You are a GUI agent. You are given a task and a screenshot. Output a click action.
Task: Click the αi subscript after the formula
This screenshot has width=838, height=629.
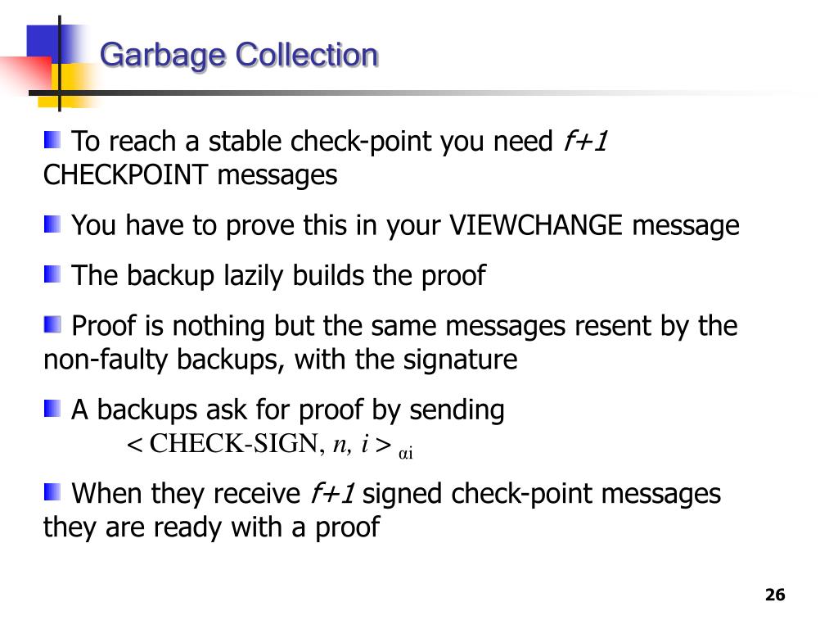point(406,454)
